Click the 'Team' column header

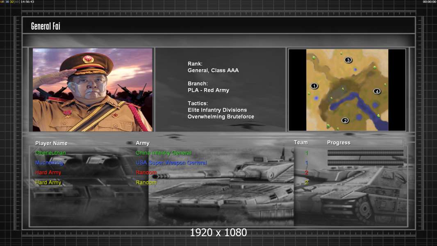click(x=301, y=142)
